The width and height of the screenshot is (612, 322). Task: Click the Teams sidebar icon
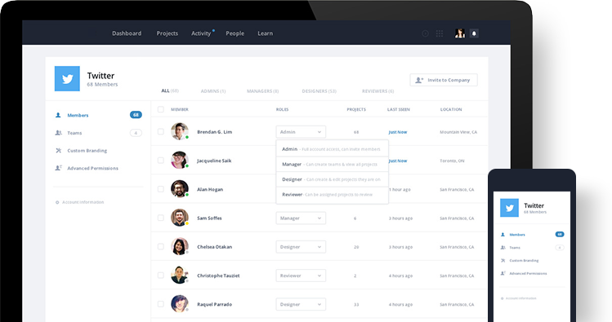(58, 133)
